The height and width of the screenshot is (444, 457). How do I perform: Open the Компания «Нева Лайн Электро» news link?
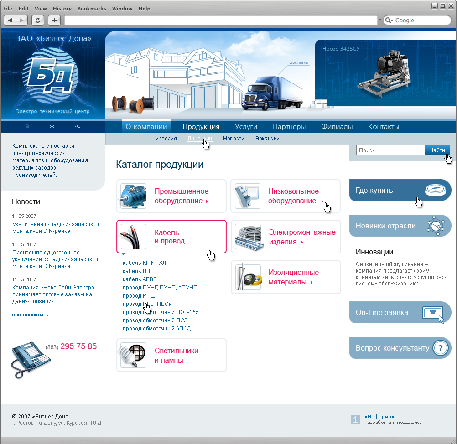[x=55, y=294]
